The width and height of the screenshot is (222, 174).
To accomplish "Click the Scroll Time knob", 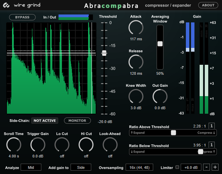I will pos(14,145).
